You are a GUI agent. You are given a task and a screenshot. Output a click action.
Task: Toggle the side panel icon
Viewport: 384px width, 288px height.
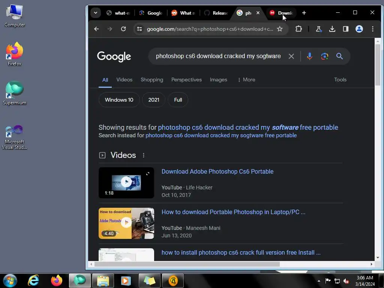click(x=345, y=29)
